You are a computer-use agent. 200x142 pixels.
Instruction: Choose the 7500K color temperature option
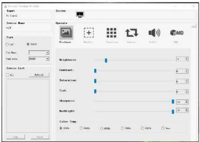point(122,128)
